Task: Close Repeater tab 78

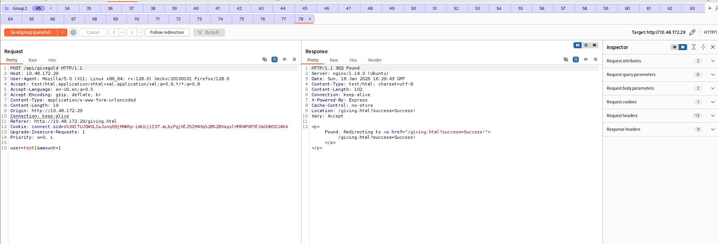Action: pyautogui.click(x=310, y=19)
